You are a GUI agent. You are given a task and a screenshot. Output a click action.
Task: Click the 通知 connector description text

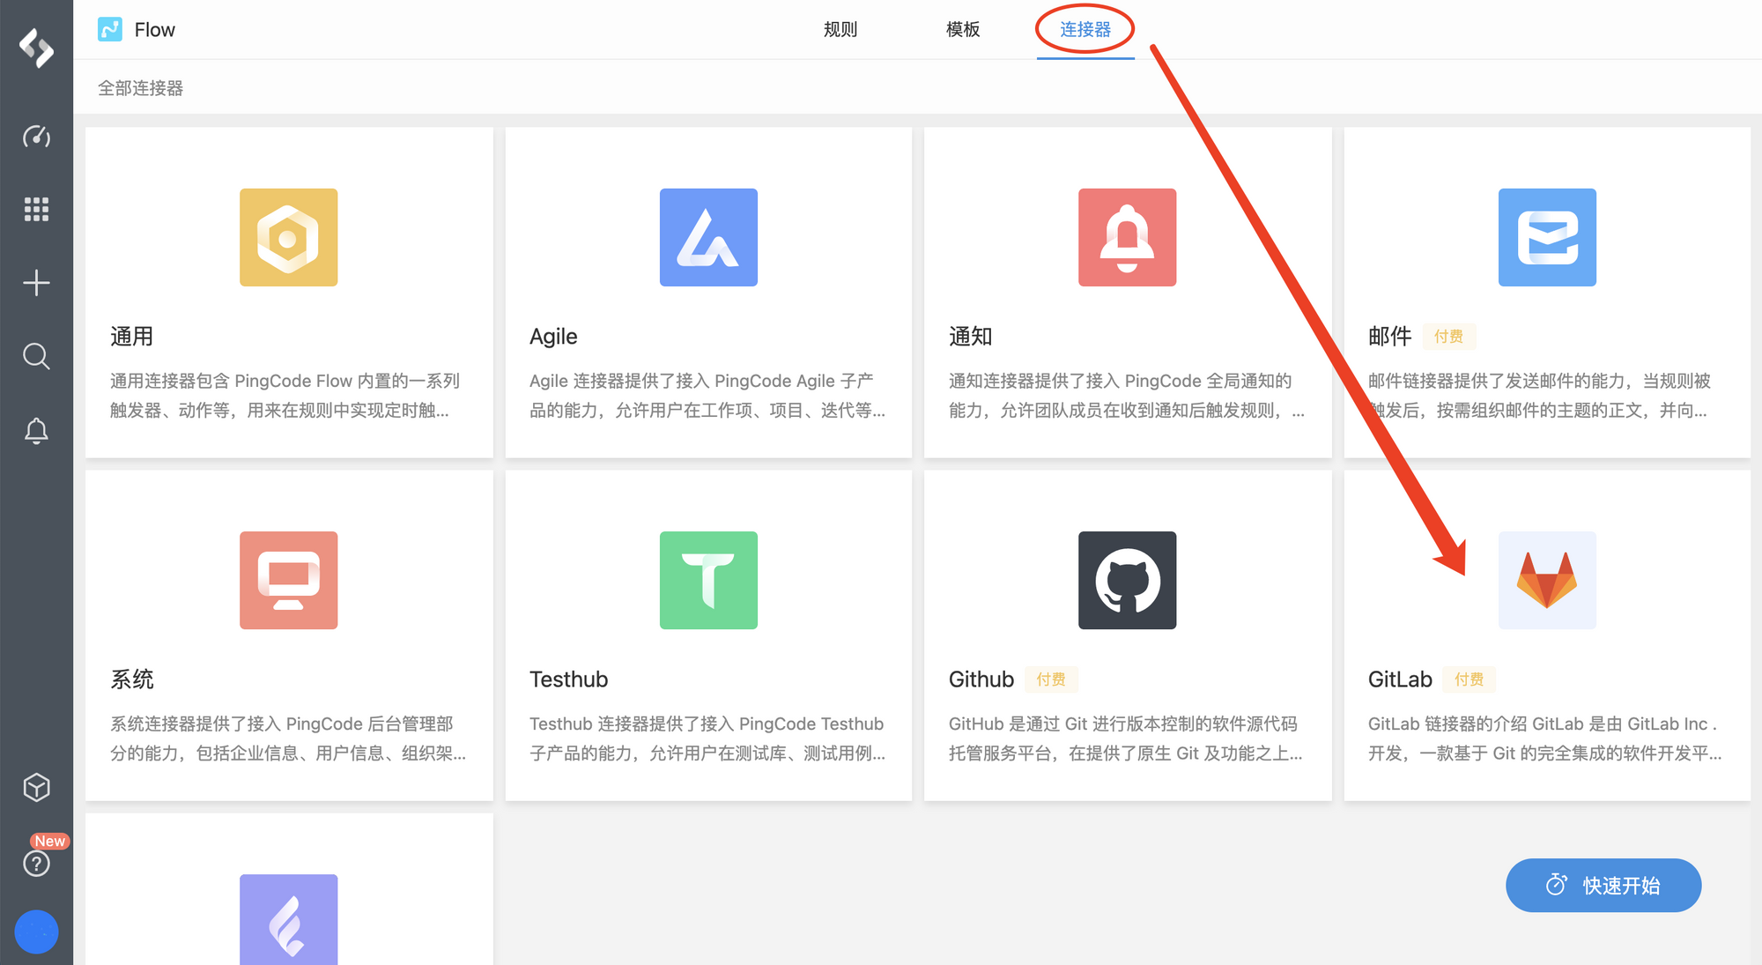[x=1127, y=396]
